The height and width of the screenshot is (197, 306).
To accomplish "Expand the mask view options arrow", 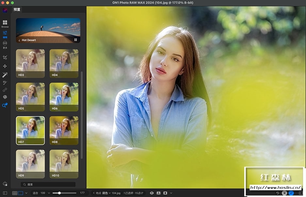I will click(171, 193).
